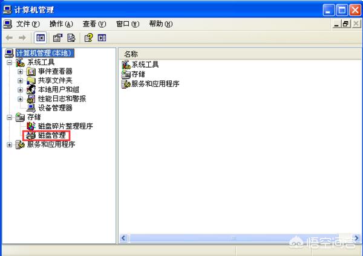Click the Help question mark toolbar icon
This screenshot has width=363, height=256.
[x=88, y=37]
